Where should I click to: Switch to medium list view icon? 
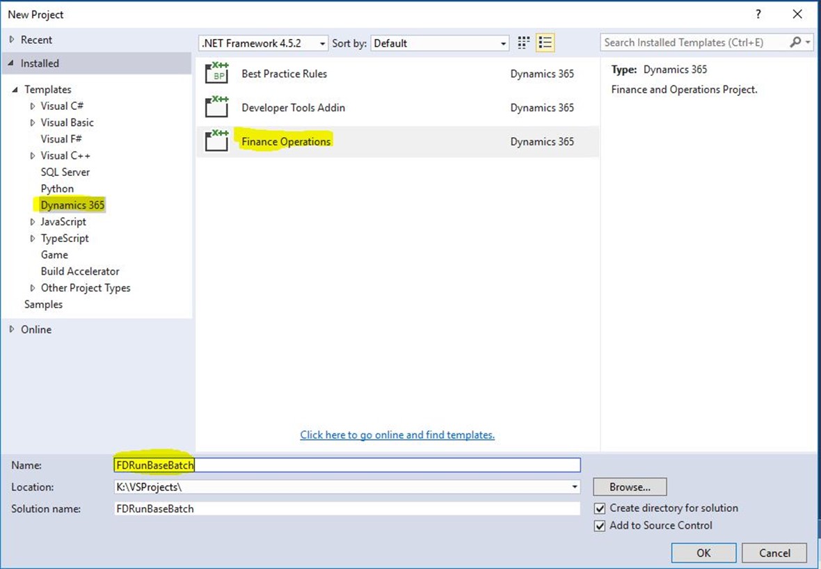click(x=545, y=43)
